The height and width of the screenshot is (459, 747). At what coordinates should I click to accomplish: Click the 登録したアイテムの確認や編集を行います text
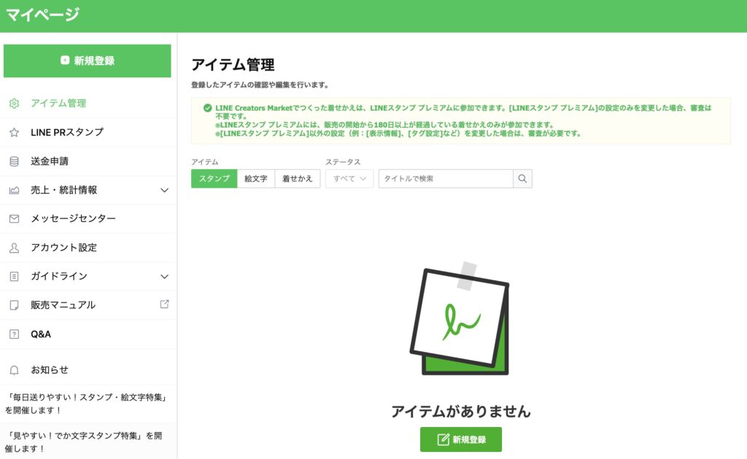pyautogui.click(x=260, y=85)
